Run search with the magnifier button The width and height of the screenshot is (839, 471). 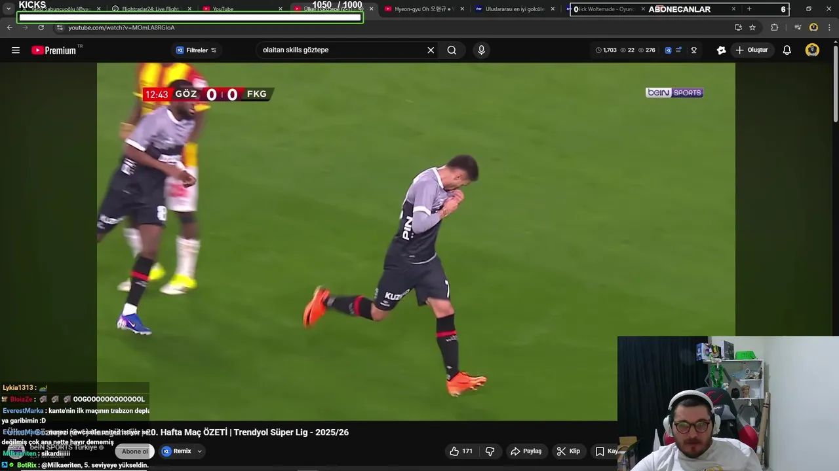(452, 50)
